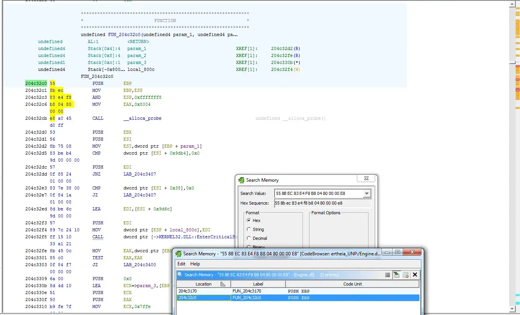Click the param_2 name in stack variables
The height and width of the screenshot is (315, 520).
[137, 55]
